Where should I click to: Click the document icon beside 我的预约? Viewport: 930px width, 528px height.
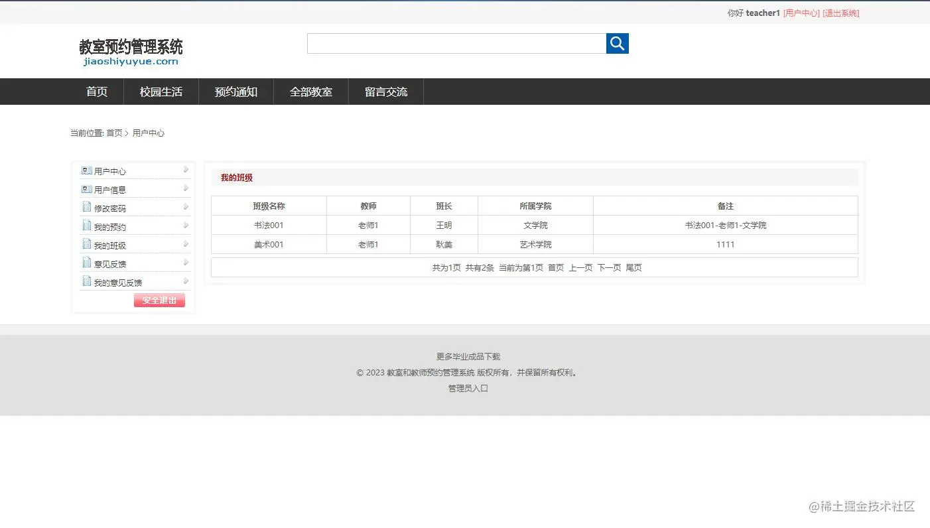tap(86, 226)
